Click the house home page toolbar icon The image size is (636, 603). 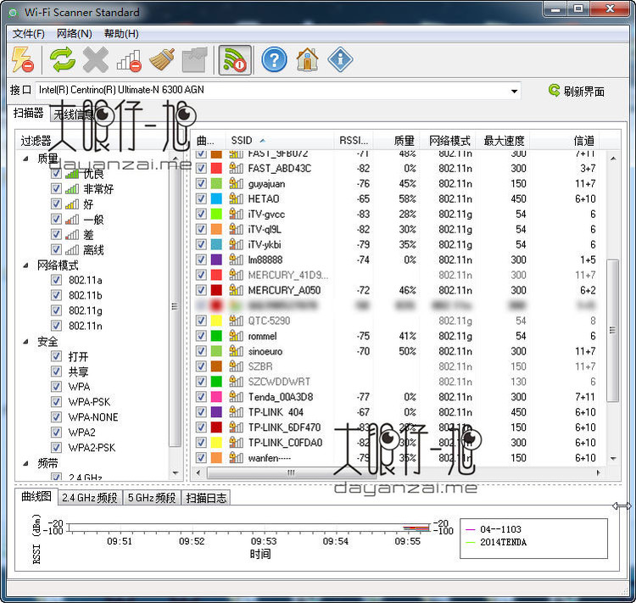click(x=307, y=60)
